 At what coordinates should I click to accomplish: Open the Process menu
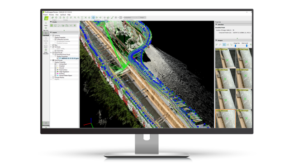point(52,15)
